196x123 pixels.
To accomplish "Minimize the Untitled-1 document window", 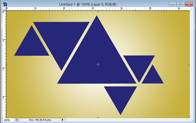I will pos(172,4).
